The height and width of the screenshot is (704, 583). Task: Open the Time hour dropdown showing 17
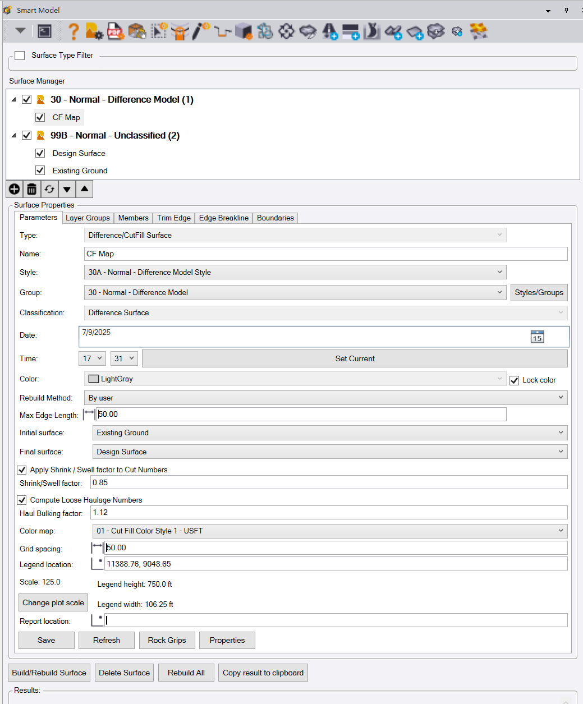point(92,358)
